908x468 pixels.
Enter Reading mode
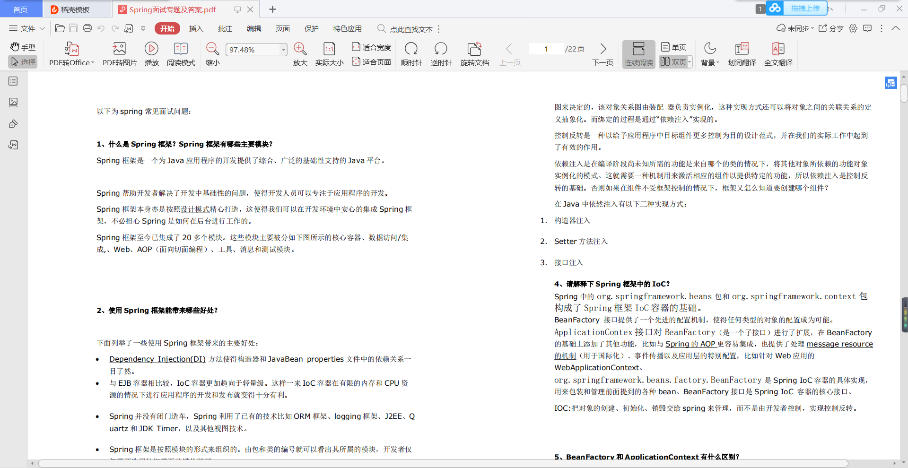(x=181, y=54)
